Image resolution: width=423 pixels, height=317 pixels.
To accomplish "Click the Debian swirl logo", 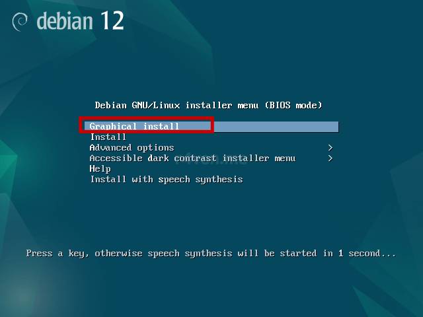I will [19, 22].
